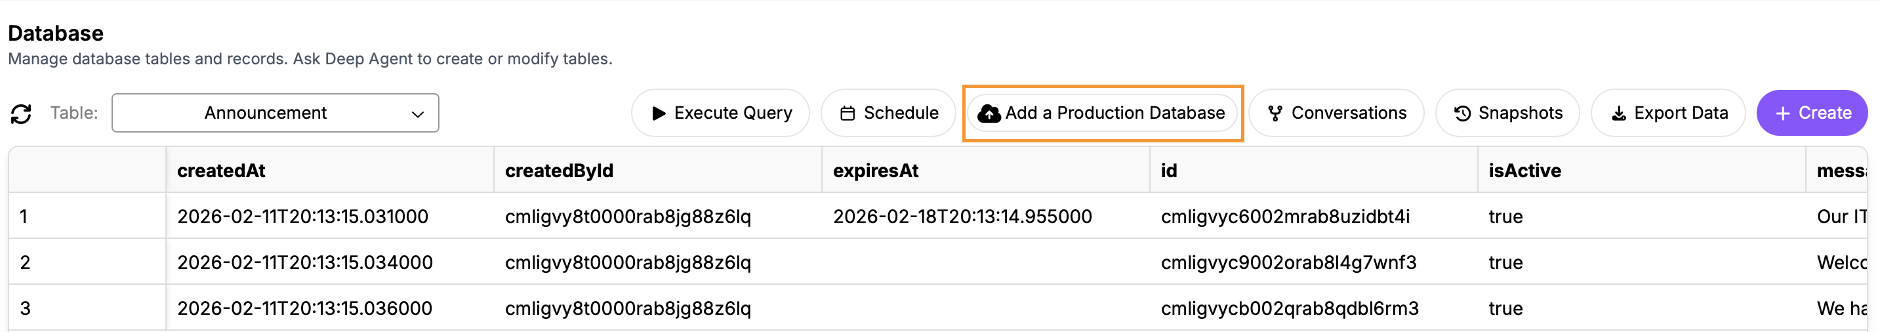This screenshot has width=1880, height=332.
Task: Click the branch icon in Conversations
Action: [x=1275, y=113]
